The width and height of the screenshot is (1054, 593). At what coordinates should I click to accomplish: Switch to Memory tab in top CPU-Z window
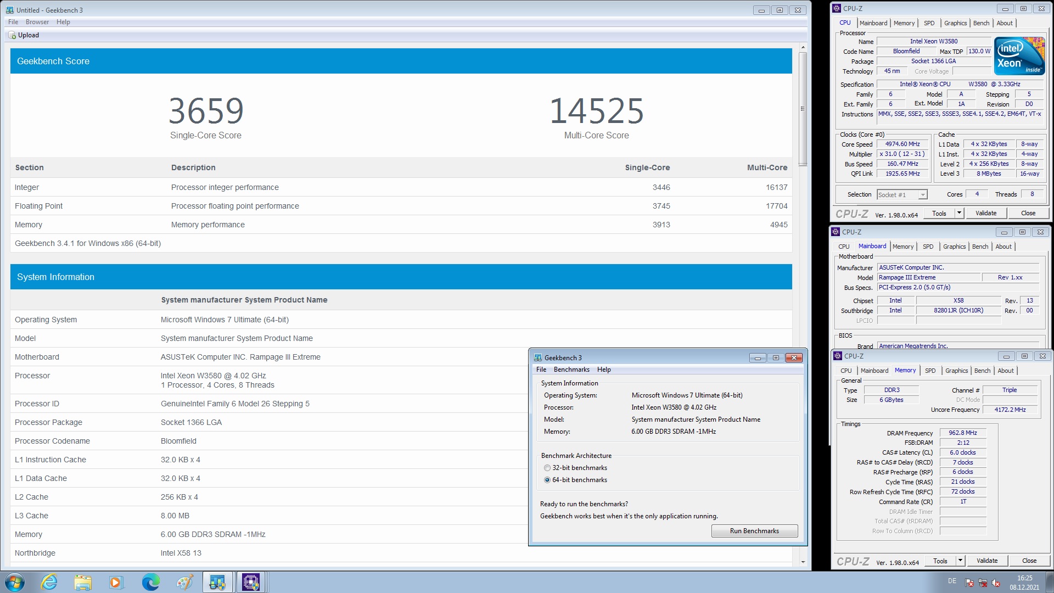[904, 23]
